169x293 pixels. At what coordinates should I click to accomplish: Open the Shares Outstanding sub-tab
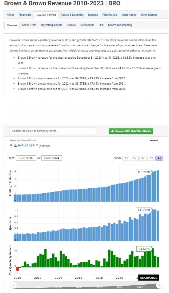120,25
